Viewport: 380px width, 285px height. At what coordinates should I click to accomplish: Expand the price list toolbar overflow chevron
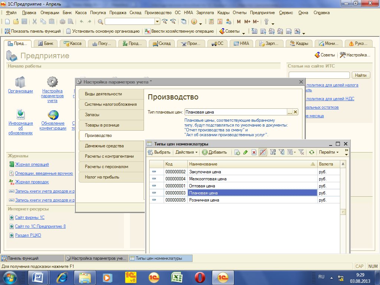[347, 152]
